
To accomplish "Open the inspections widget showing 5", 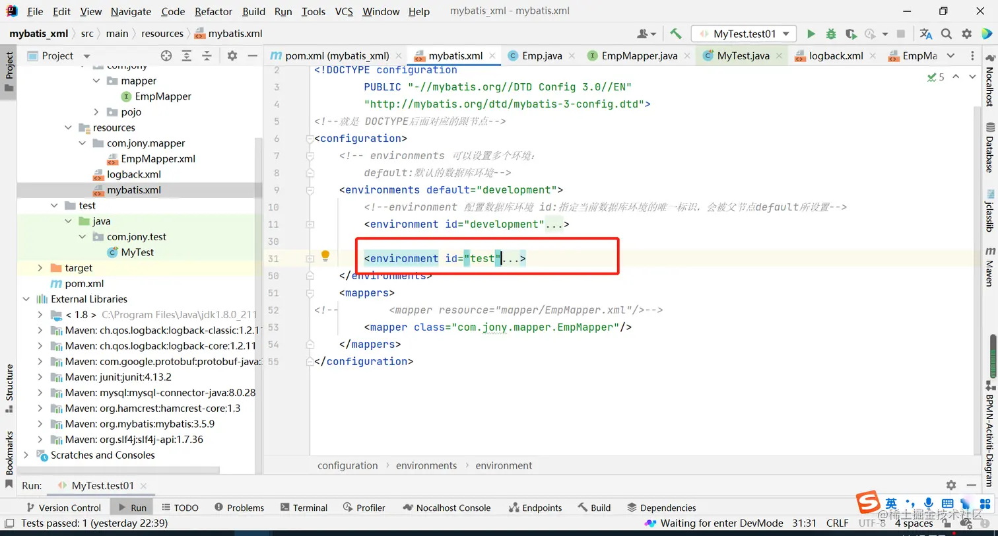I will (935, 77).
